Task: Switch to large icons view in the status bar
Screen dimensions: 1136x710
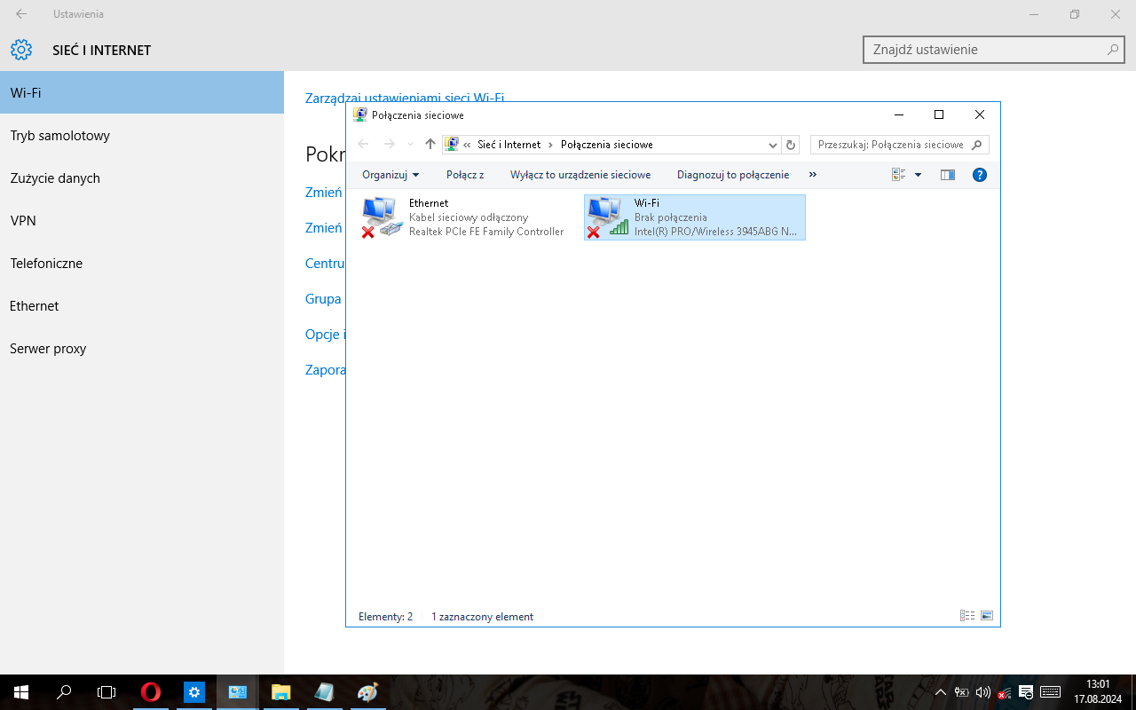Action: click(x=987, y=616)
